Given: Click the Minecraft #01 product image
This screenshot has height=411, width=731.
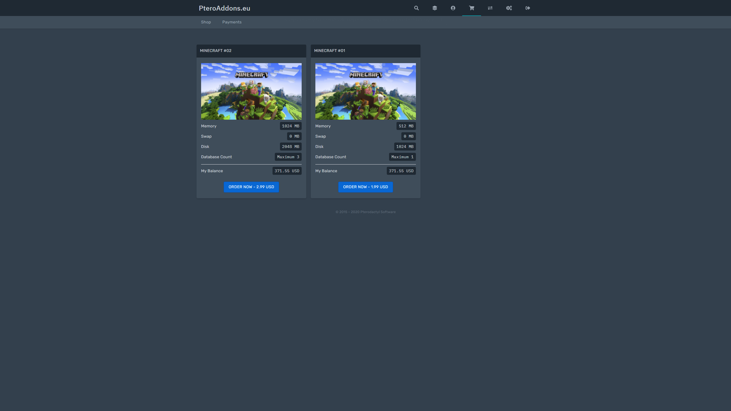Looking at the screenshot, I should 365,91.
